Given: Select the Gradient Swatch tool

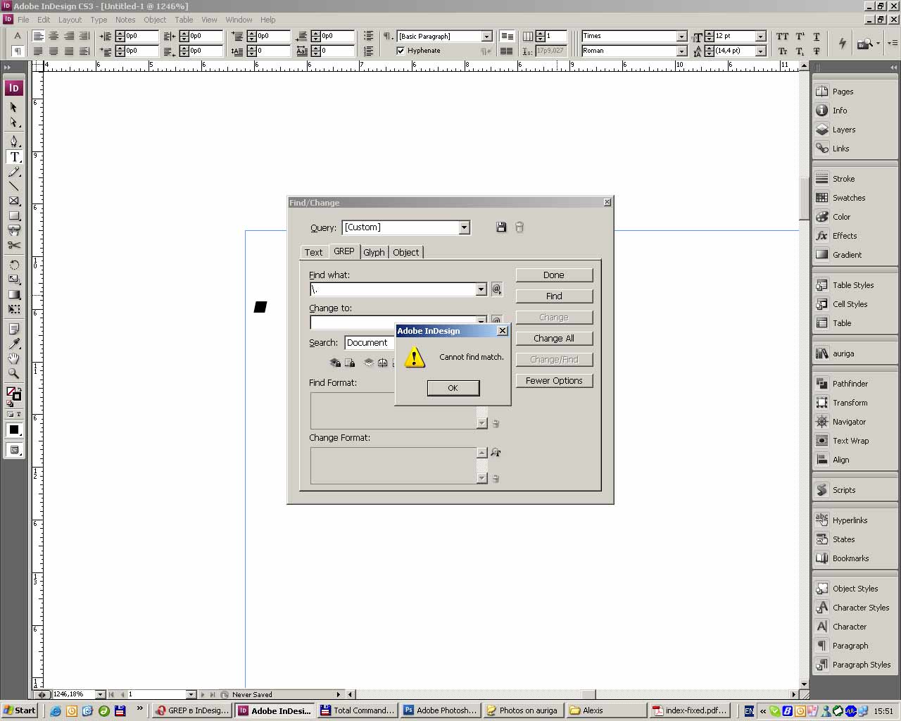Looking at the screenshot, I should tap(13, 294).
